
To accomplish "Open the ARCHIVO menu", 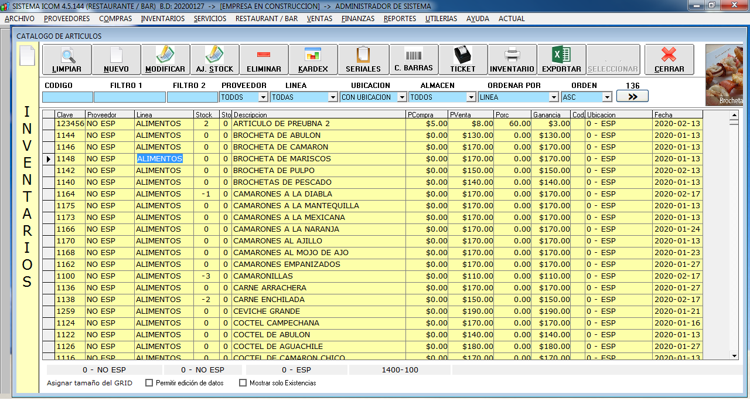I will [x=19, y=19].
